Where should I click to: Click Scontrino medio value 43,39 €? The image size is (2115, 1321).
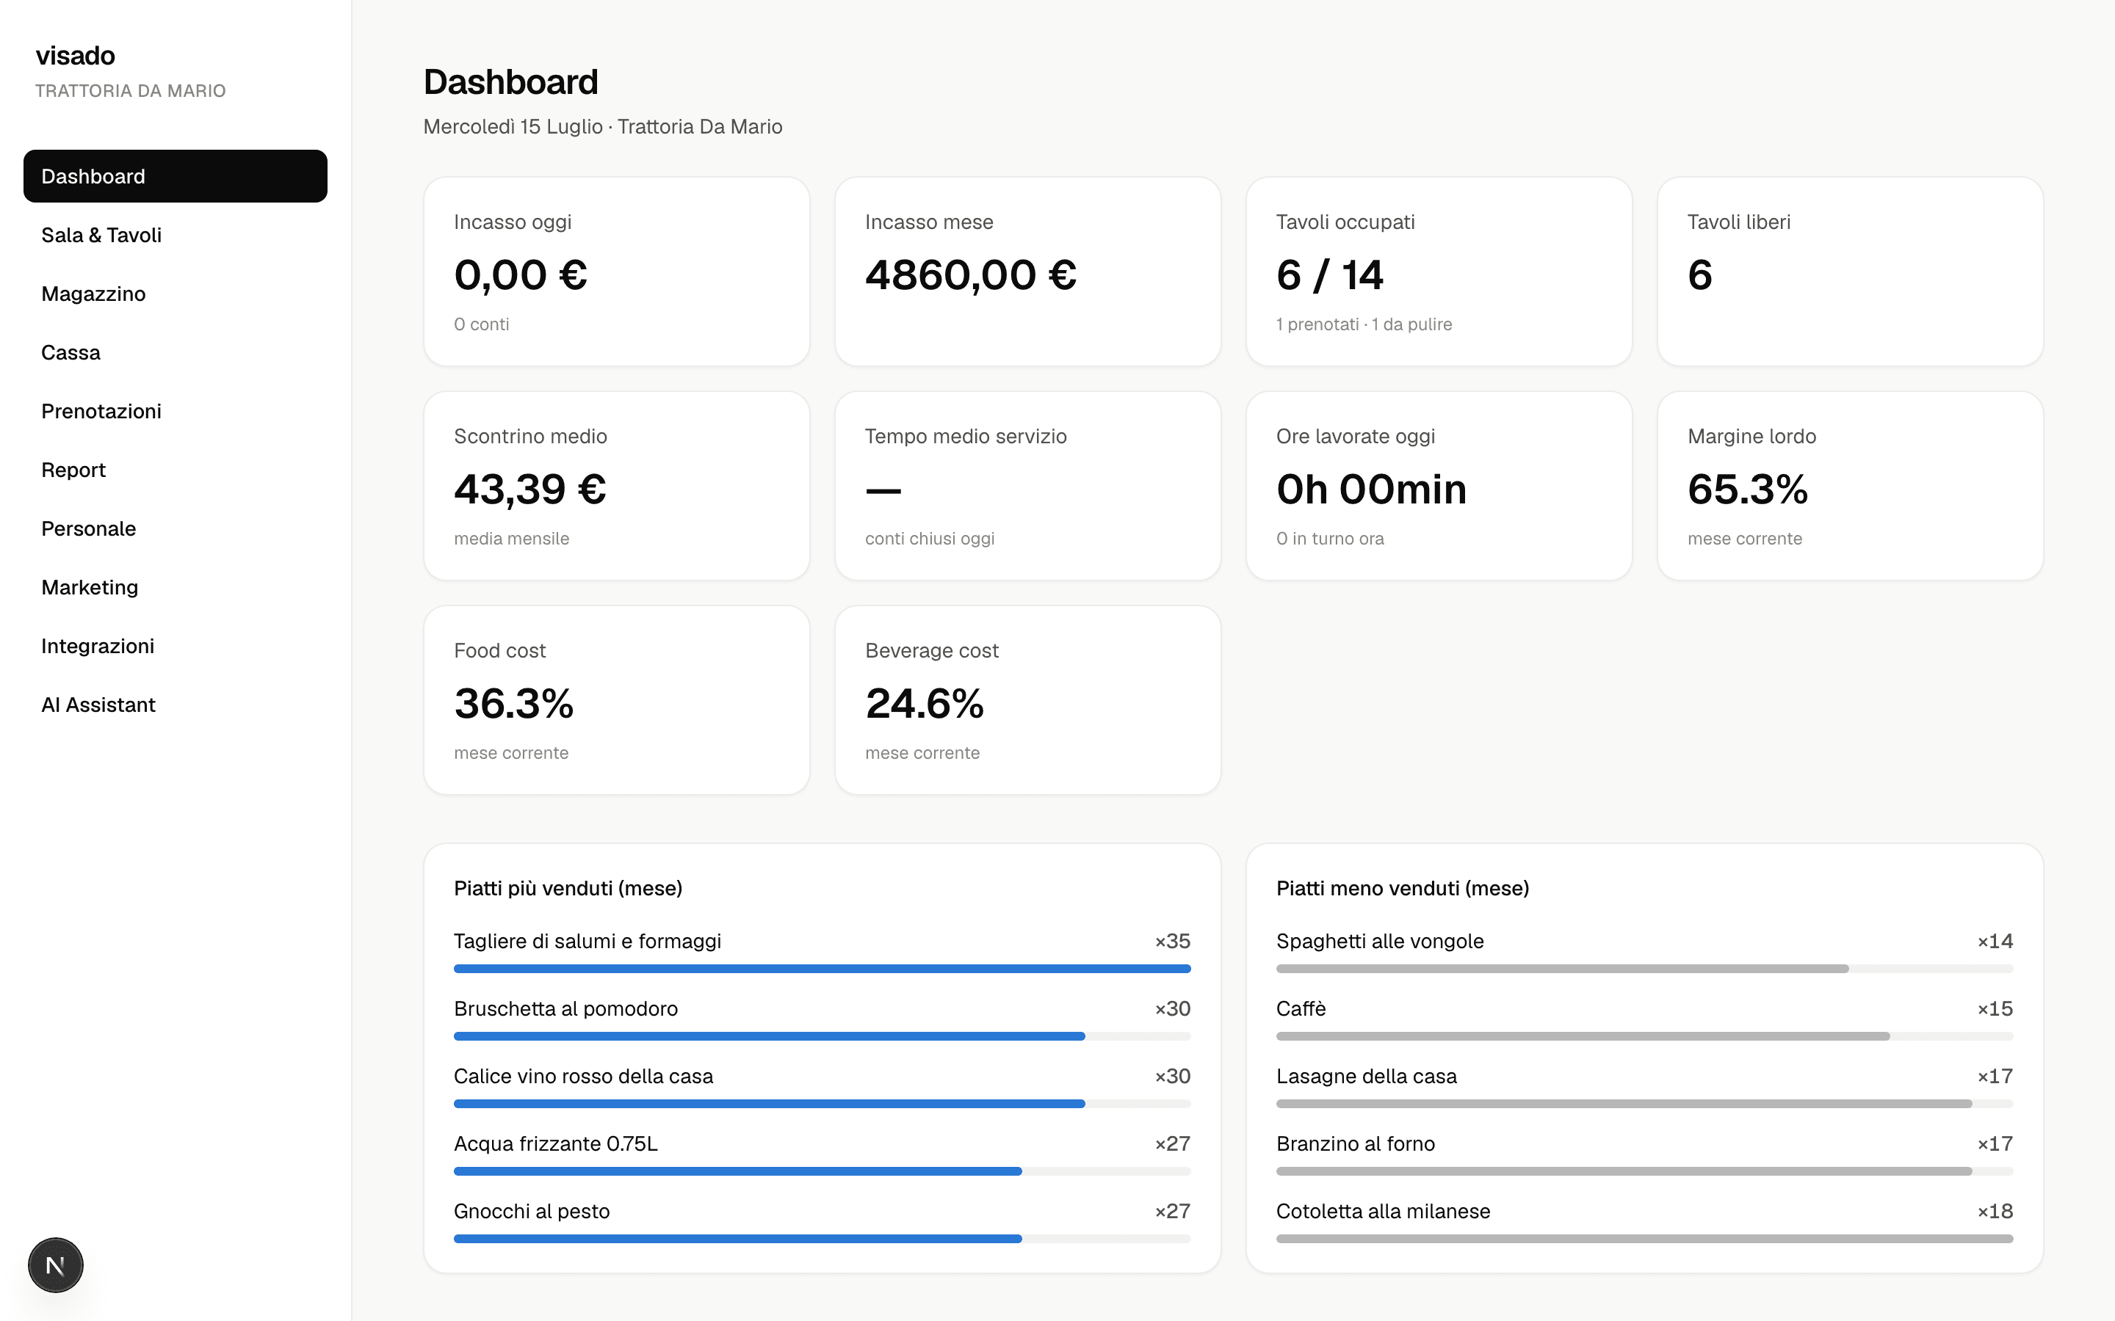529,490
